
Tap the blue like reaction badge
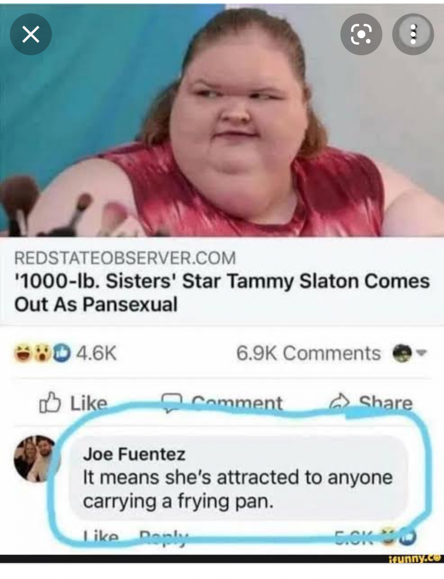point(62,353)
